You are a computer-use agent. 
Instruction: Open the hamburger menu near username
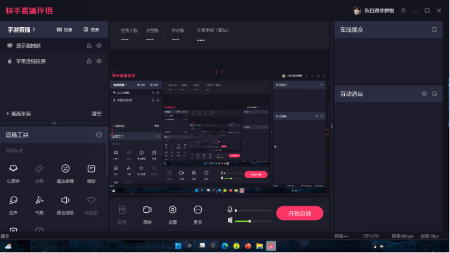click(x=403, y=10)
